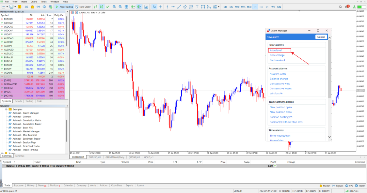Cancel the new alarm
367x193 pixels.
pyautogui.click(x=321, y=37)
